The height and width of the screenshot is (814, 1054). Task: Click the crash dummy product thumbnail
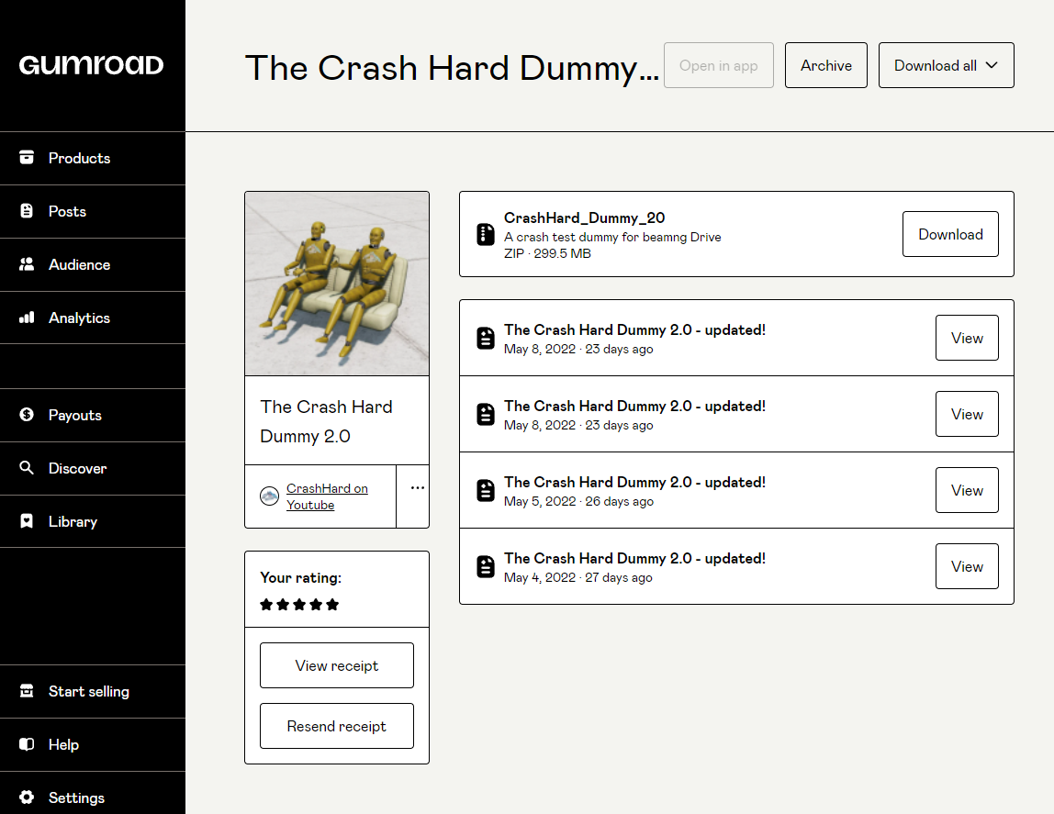tap(337, 284)
